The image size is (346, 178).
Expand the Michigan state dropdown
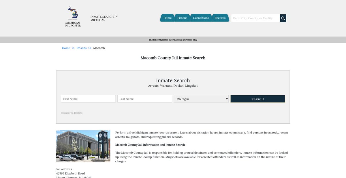[201, 99]
